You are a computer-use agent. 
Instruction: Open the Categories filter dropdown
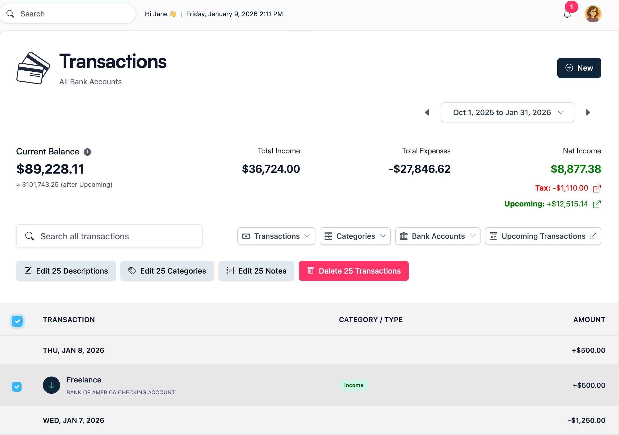tap(355, 236)
